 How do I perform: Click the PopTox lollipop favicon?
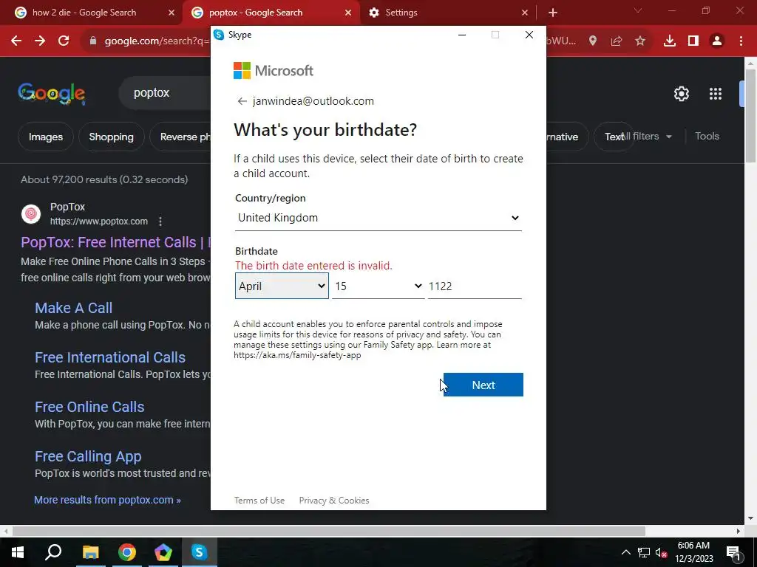[31, 213]
